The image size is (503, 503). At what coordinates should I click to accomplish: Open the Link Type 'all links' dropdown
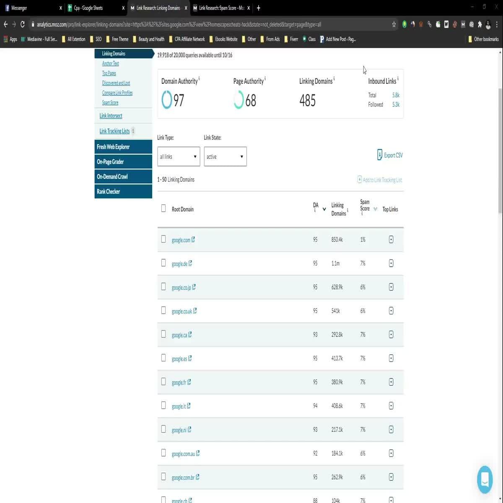pyautogui.click(x=179, y=156)
